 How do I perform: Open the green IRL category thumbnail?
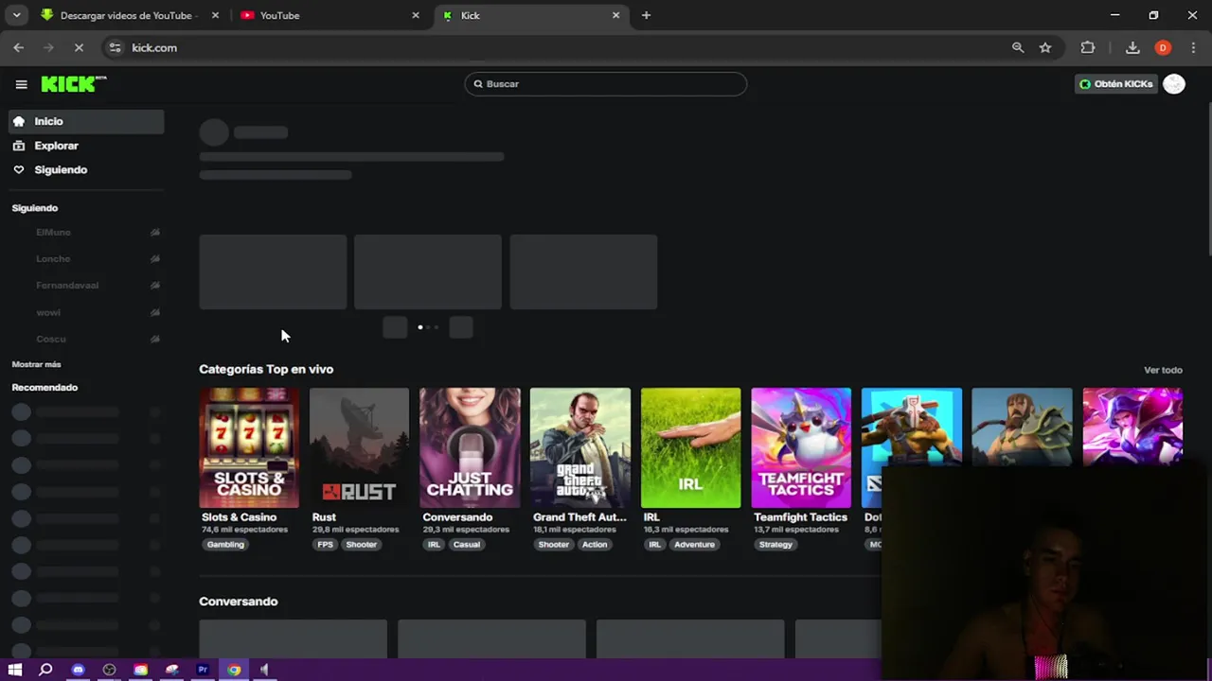pyautogui.click(x=690, y=447)
